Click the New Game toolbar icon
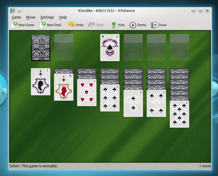This screenshot has height=176, width=218. (x=14, y=25)
